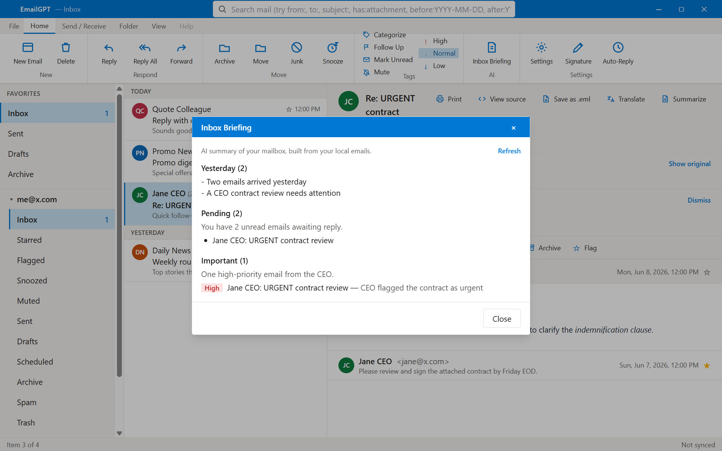Click the Close button in dialog

502,319
